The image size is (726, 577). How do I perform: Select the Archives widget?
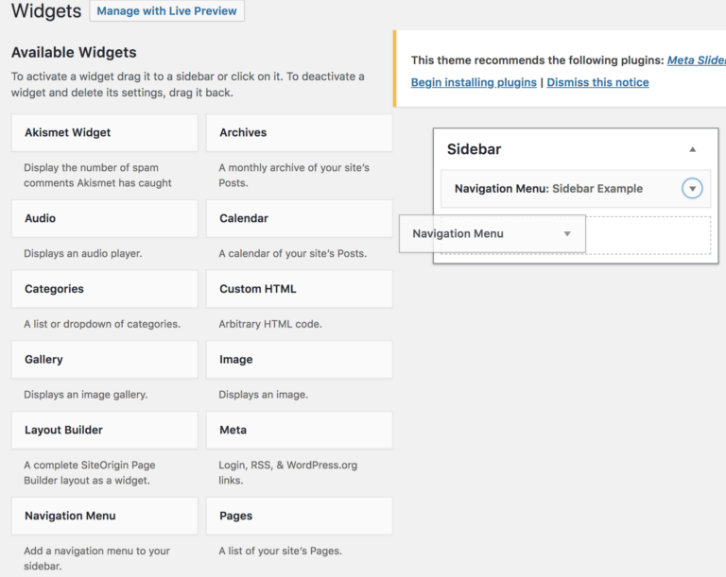(x=299, y=133)
